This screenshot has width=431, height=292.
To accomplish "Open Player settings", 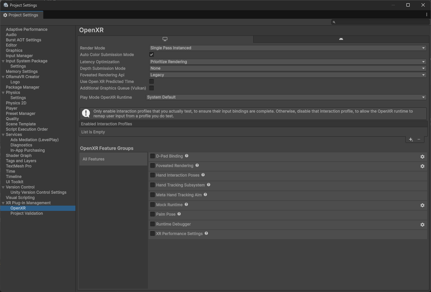I will (11, 108).
